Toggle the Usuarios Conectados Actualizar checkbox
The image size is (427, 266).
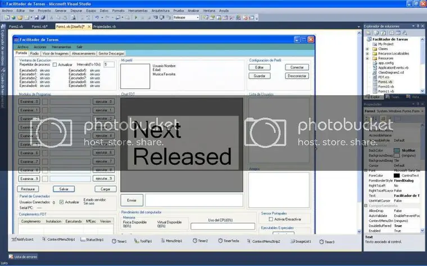[x=62, y=202]
